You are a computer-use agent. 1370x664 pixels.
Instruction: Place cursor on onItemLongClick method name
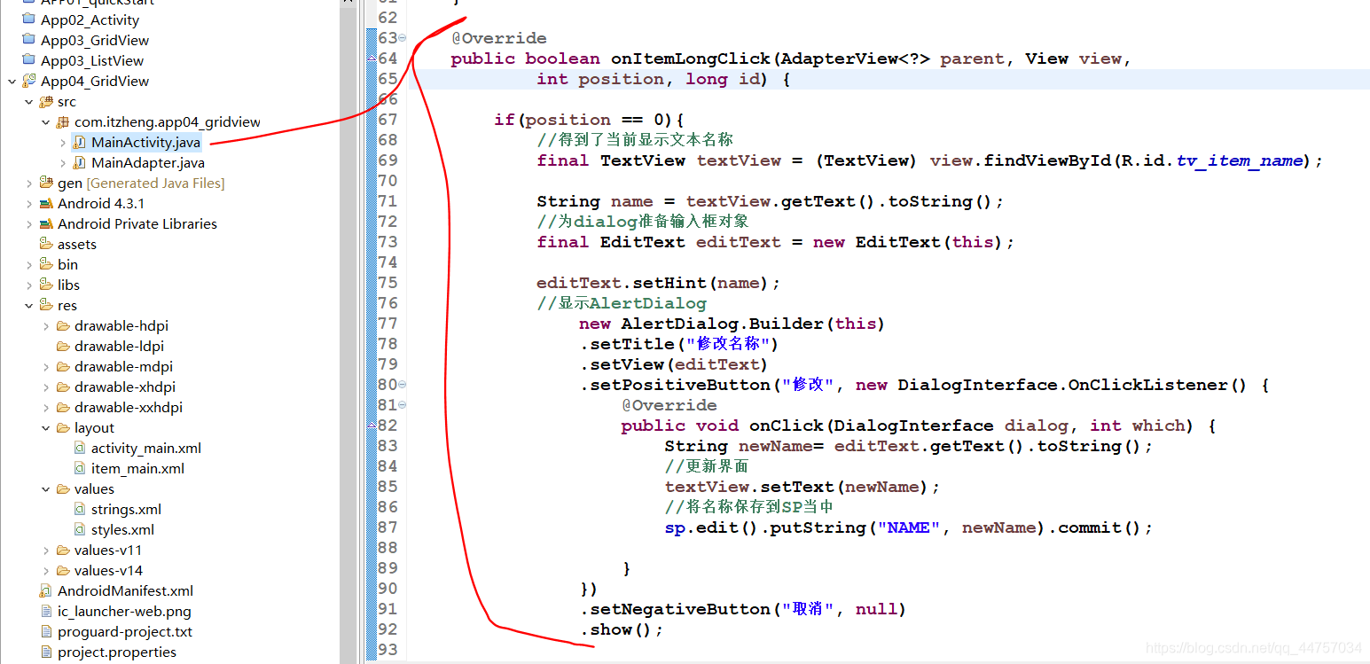click(x=691, y=59)
